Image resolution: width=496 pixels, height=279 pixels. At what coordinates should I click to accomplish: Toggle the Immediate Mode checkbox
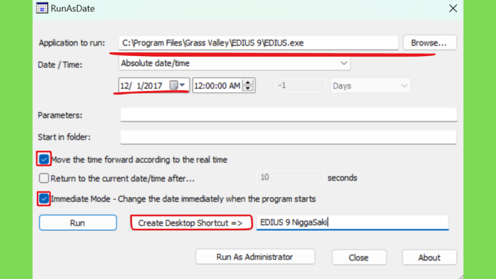pos(44,199)
